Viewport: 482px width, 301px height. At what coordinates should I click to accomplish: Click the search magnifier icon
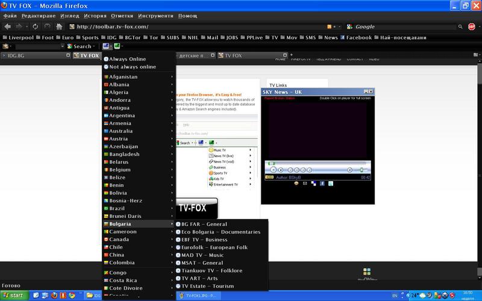click(x=460, y=26)
